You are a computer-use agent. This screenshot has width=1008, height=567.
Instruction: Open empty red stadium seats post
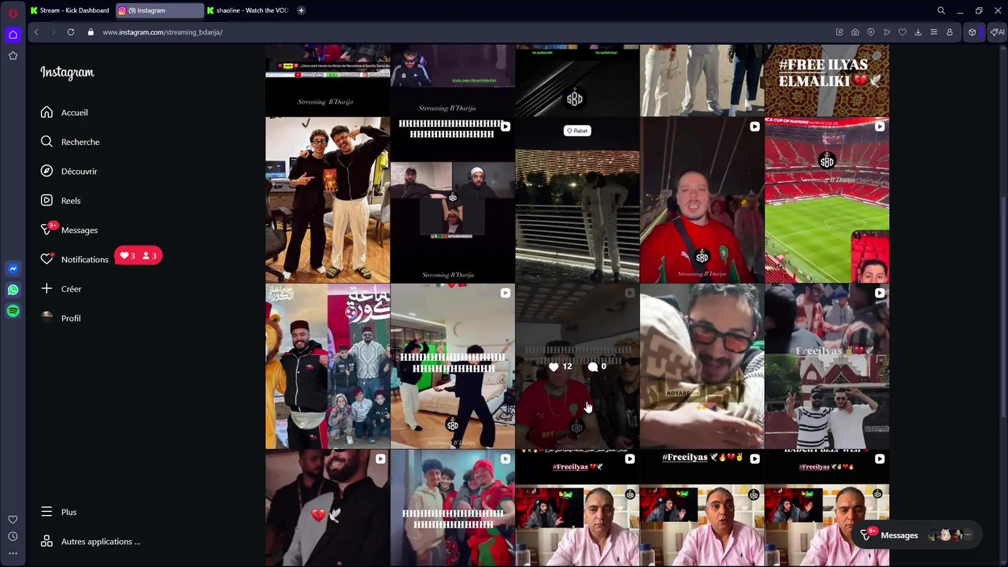tap(827, 200)
